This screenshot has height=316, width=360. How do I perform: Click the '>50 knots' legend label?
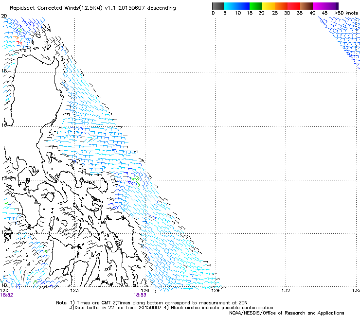click(x=346, y=13)
